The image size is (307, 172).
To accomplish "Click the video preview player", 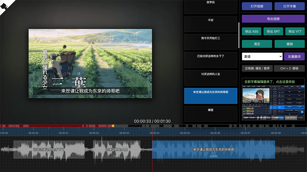I will [90, 63].
